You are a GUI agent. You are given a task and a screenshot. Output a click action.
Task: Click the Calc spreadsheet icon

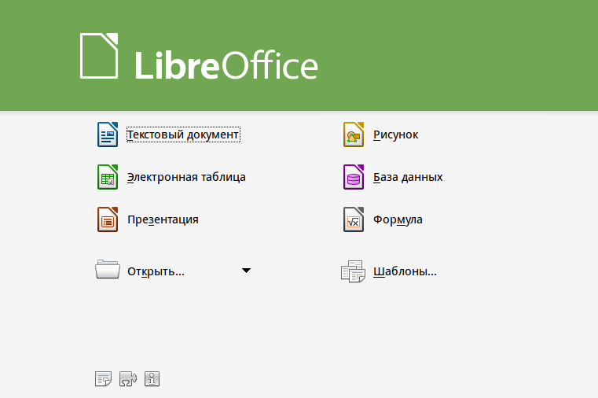pos(107,177)
